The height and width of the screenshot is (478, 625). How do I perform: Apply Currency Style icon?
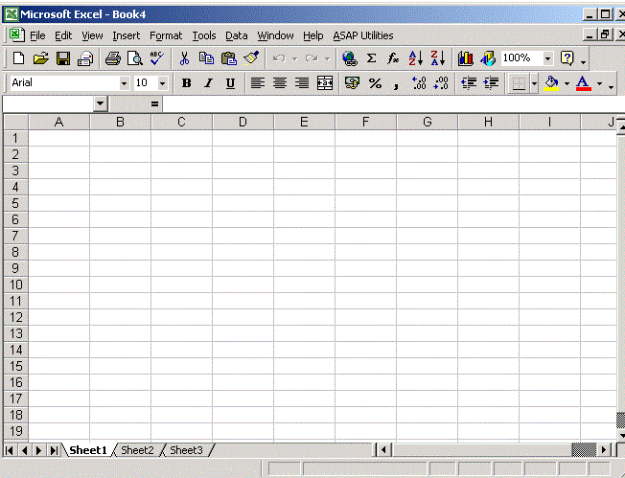coord(352,83)
